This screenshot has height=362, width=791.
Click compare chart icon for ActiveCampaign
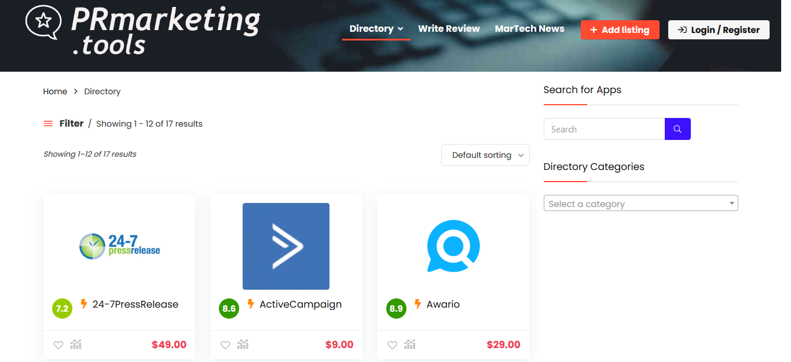[243, 344]
